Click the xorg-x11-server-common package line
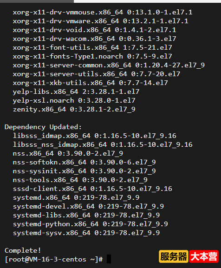221x268 pixels. pos(109,65)
